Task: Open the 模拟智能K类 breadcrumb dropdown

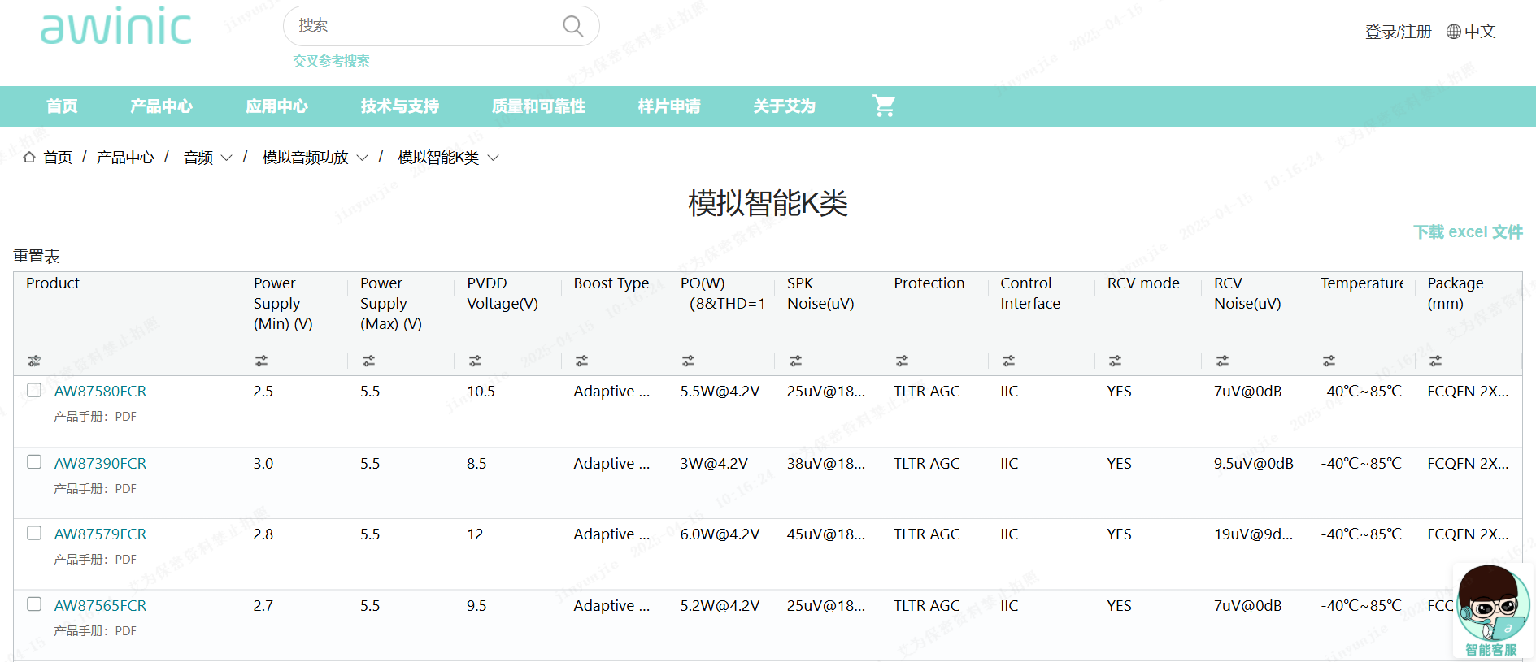Action: 493,158
